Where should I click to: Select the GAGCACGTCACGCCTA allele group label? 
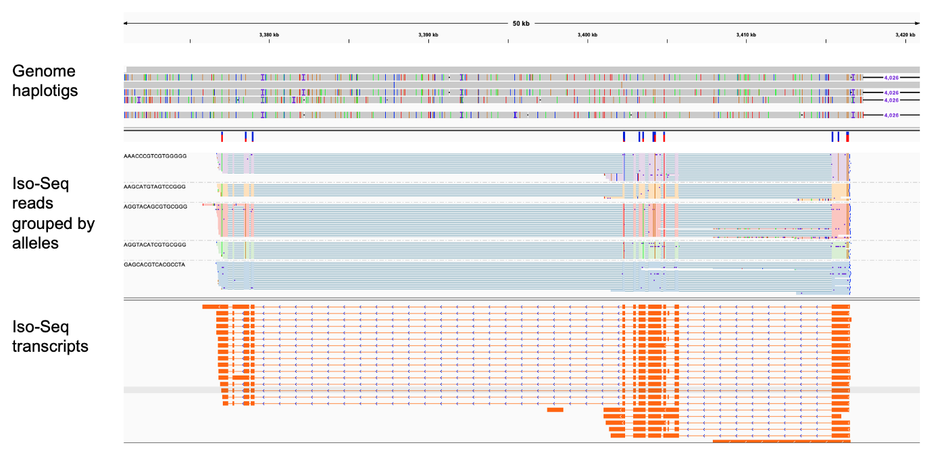[x=155, y=265]
